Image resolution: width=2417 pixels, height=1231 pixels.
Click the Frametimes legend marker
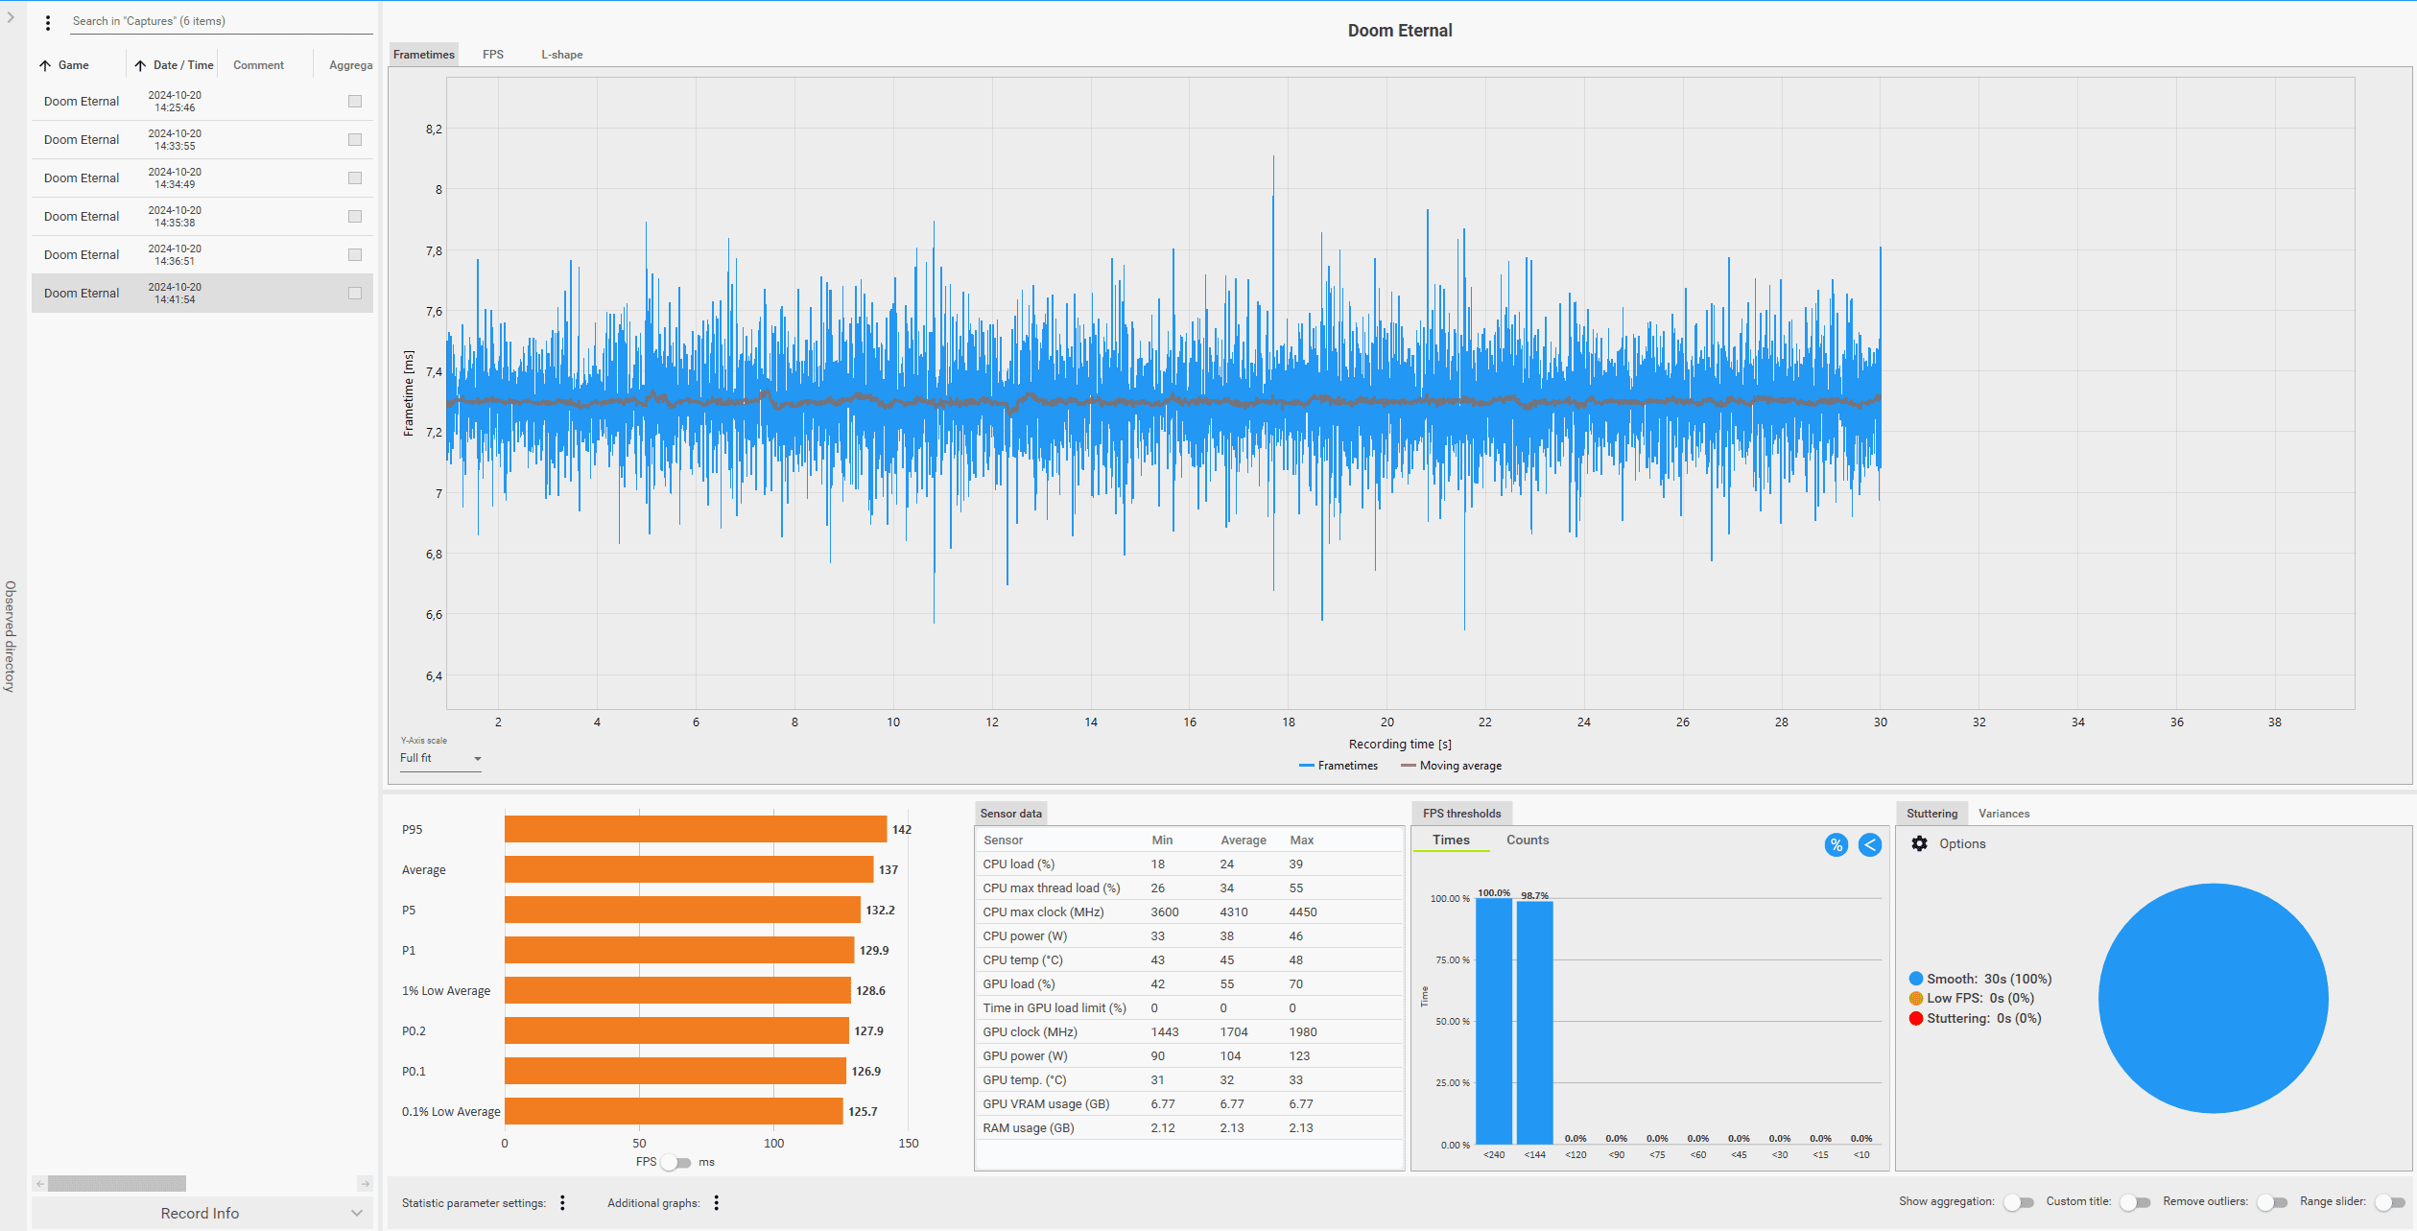point(1306,766)
